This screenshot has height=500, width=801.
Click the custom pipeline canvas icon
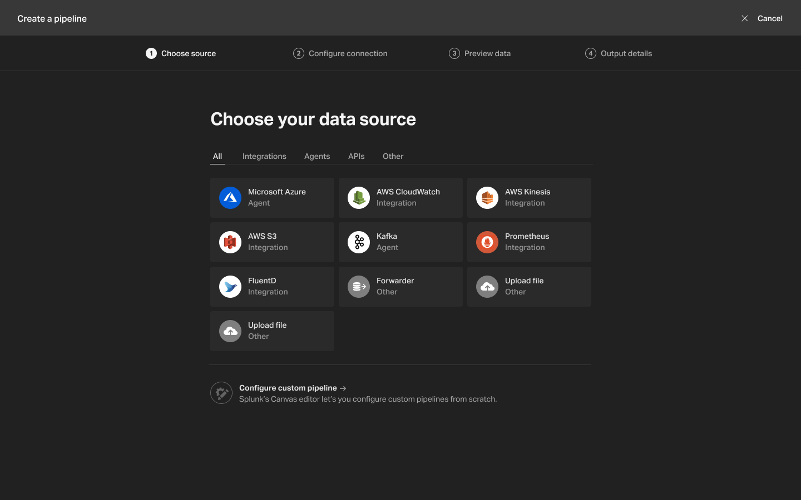pos(221,393)
